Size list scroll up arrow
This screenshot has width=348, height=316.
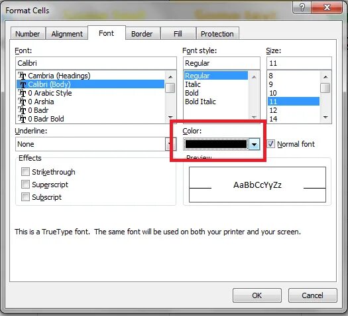pyautogui.click(x=325, y=77)
